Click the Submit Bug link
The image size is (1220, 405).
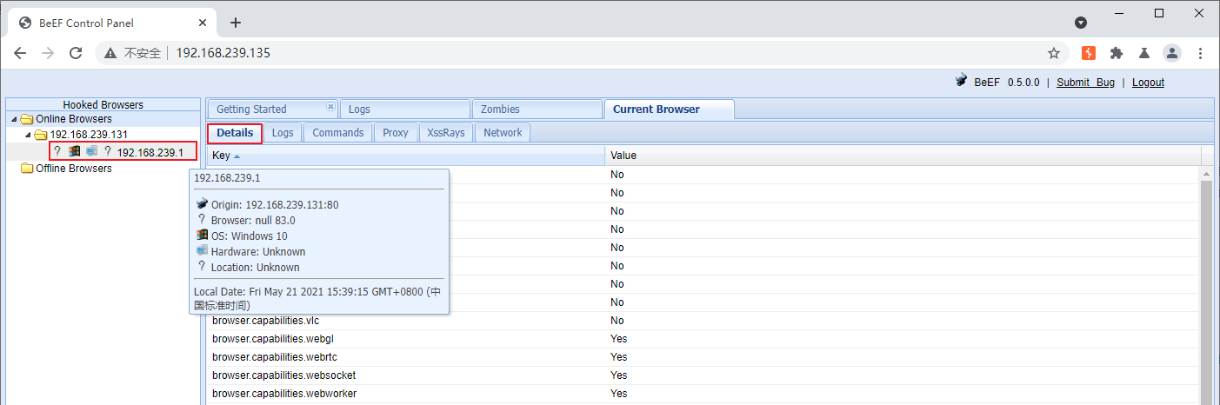[x=1085, y=83]
